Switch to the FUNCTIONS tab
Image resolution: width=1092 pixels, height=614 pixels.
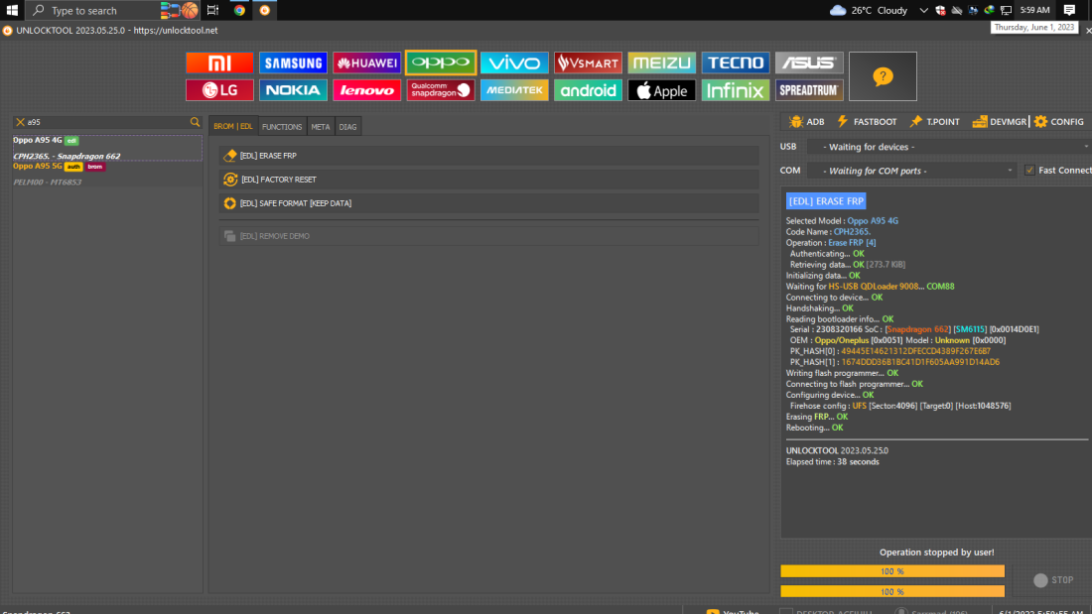pyautogui.click(x=282, y=127)
